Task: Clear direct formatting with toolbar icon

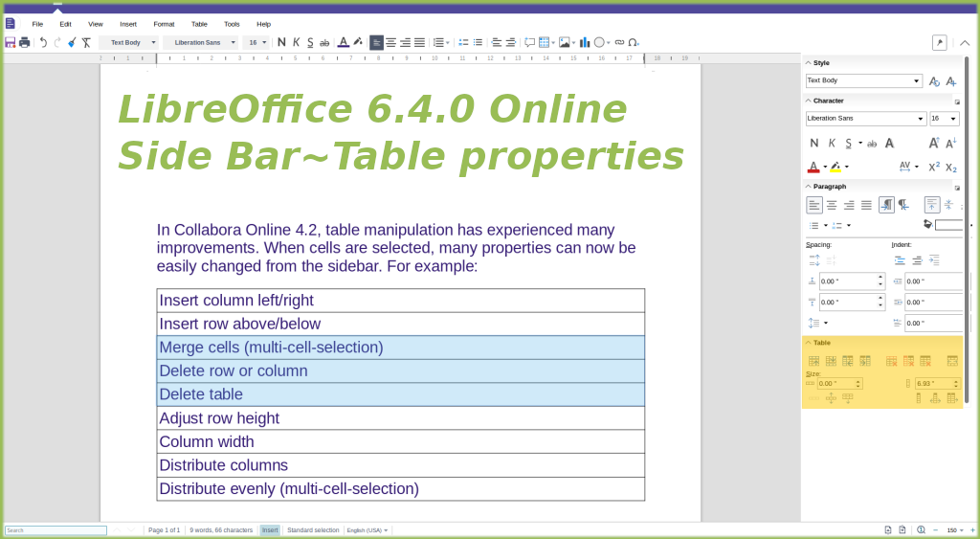Action: click(86, 42)
